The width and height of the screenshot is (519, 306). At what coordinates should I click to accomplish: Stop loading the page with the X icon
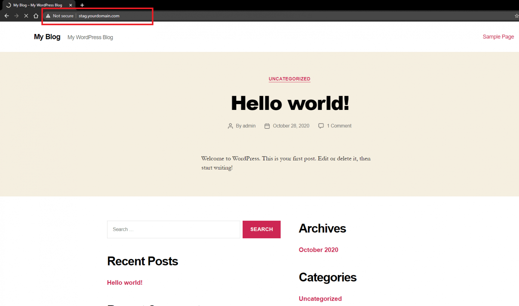click(x=26, y=16)
